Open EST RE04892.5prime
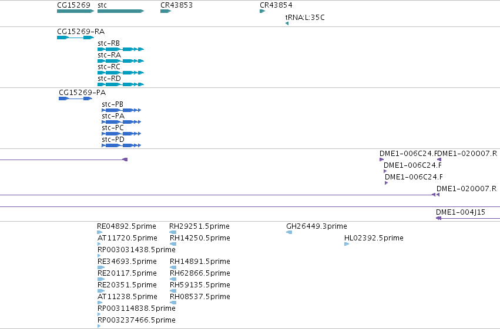 (100, 233)
